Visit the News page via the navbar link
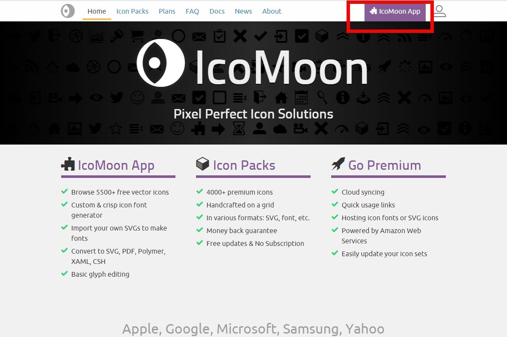 pyautogui.click(x=243, y=11)
